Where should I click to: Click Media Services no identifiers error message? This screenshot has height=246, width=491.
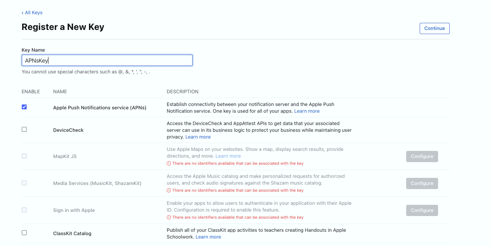[238, 191]
